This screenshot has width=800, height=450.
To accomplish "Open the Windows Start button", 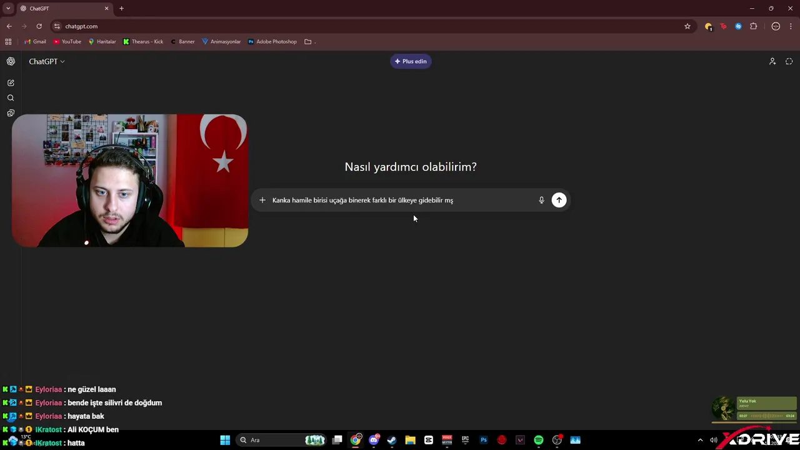I will tap(225, 440).
